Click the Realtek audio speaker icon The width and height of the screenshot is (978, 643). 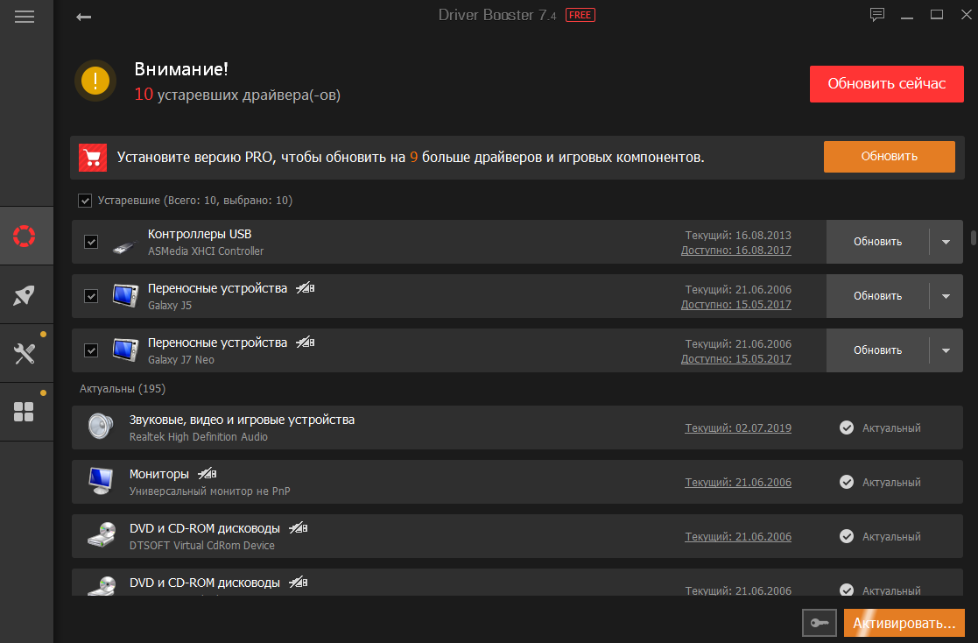tap(101, 427)
